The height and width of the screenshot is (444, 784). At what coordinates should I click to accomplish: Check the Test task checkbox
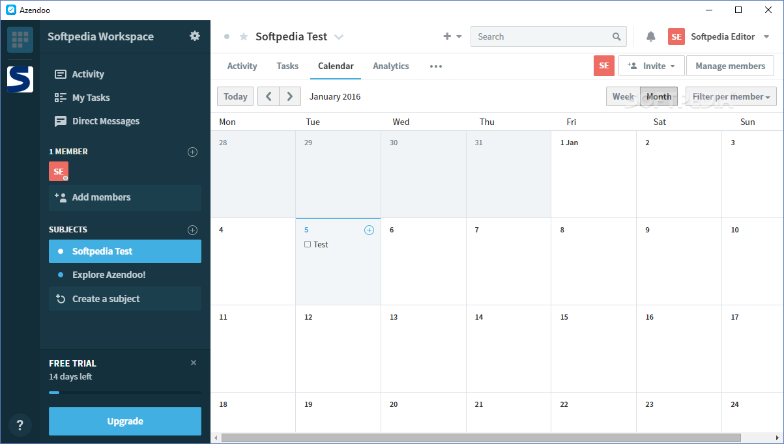[308, 244]
